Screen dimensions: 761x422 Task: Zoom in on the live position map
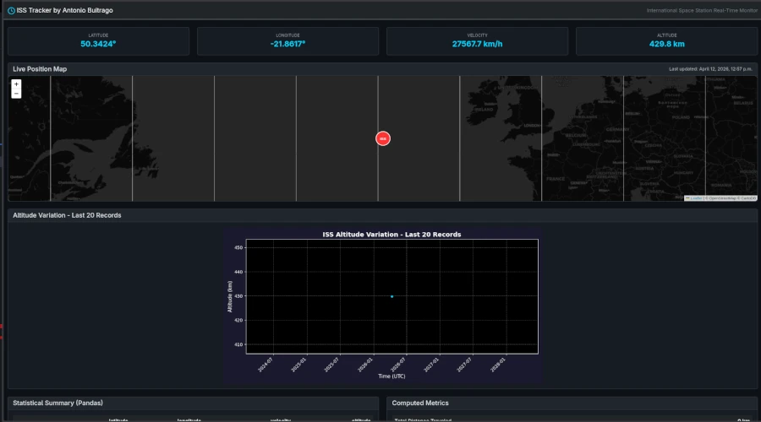pyautogui.click(x=16, y=84)
